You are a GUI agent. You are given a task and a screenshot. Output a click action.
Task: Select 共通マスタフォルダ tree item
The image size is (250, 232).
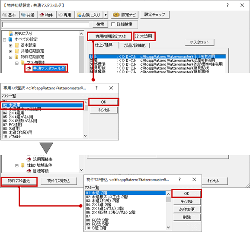point(49,69)
